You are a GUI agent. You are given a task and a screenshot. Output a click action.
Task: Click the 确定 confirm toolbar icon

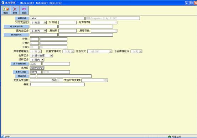(6, 10)
